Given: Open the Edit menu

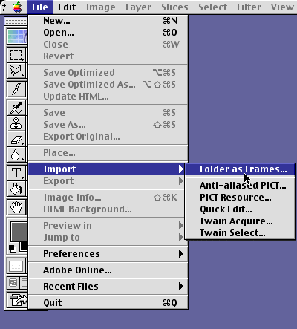Looking at the screenshot, I should click(x=67, y=7).
